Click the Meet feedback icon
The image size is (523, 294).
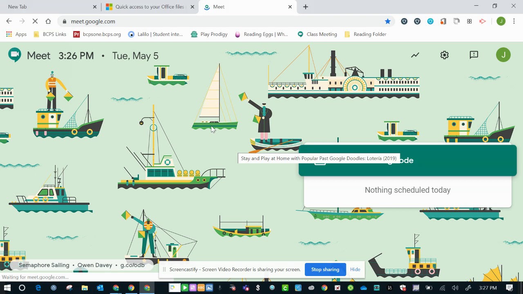click(x=474, y=55)
